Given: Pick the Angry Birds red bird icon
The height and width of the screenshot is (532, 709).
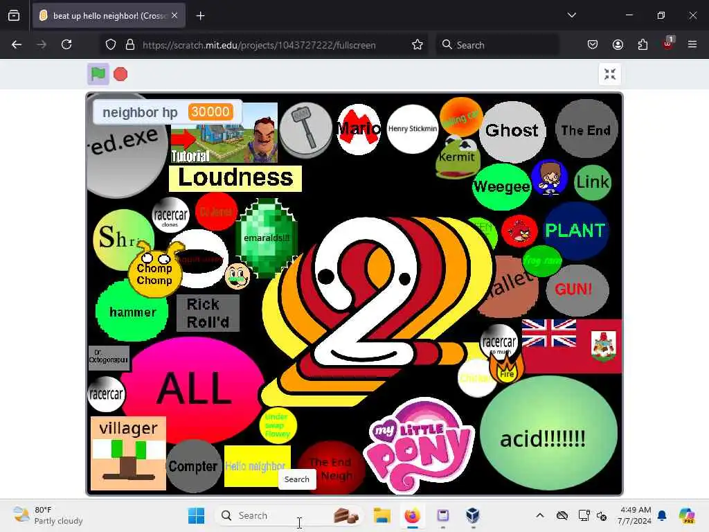Looking at the screenshot, I should [x=519, y=231].
